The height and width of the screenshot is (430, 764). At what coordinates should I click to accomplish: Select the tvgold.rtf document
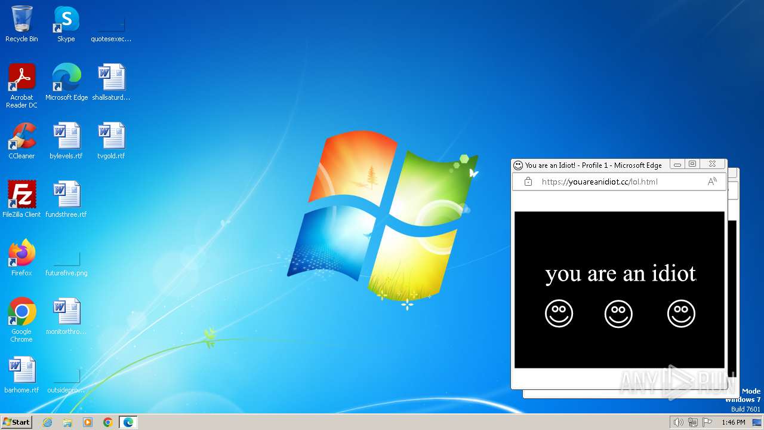click(111, 141)
